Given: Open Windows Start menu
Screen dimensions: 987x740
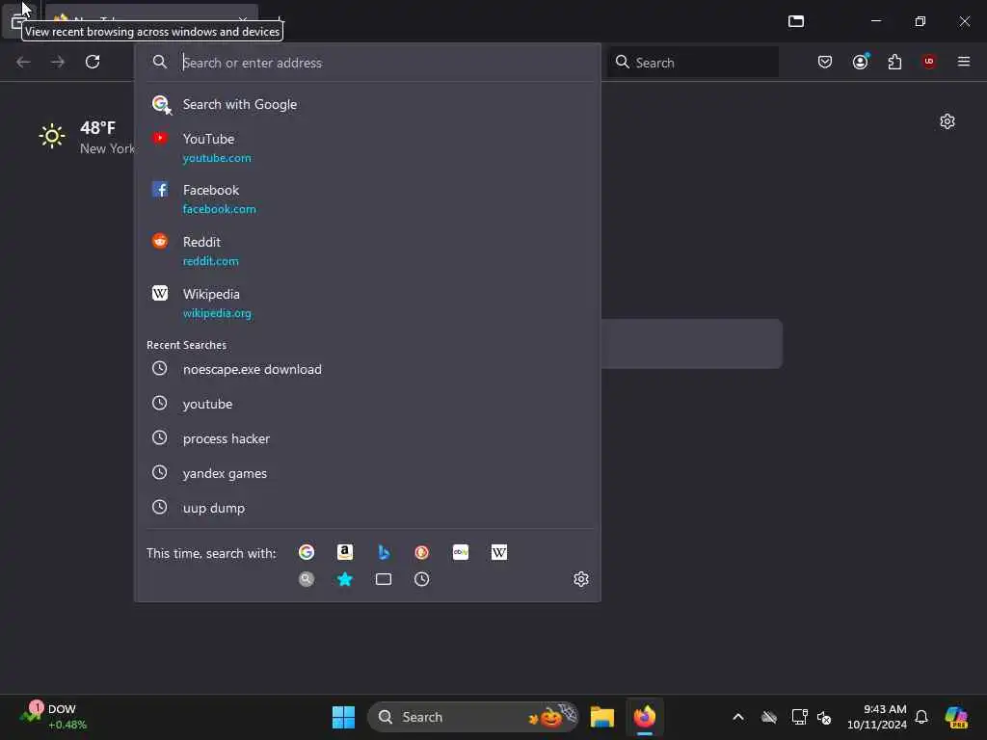Looking at the screenshot, I should (x=344, y=717).
